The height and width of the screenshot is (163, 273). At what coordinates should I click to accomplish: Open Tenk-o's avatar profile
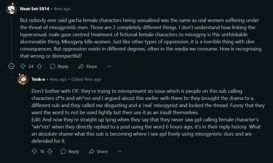23,79
